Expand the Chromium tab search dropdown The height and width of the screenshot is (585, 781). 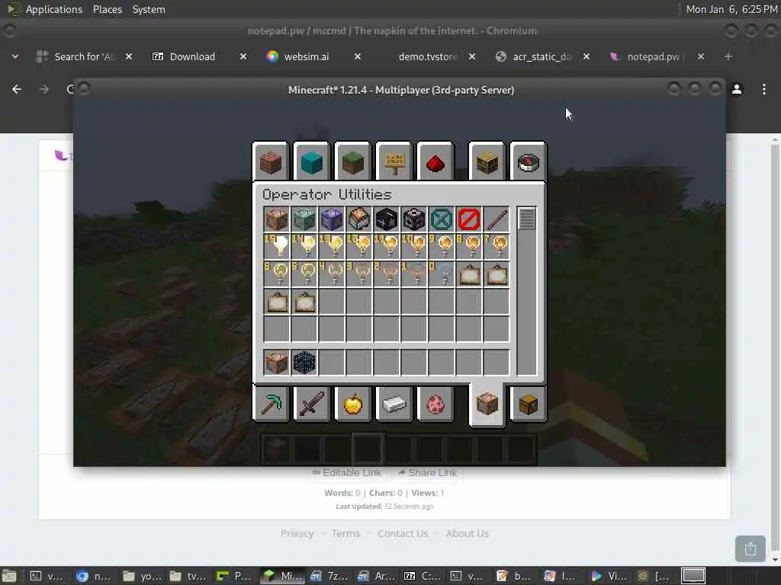pyautogui.click(x=15, y=56)
